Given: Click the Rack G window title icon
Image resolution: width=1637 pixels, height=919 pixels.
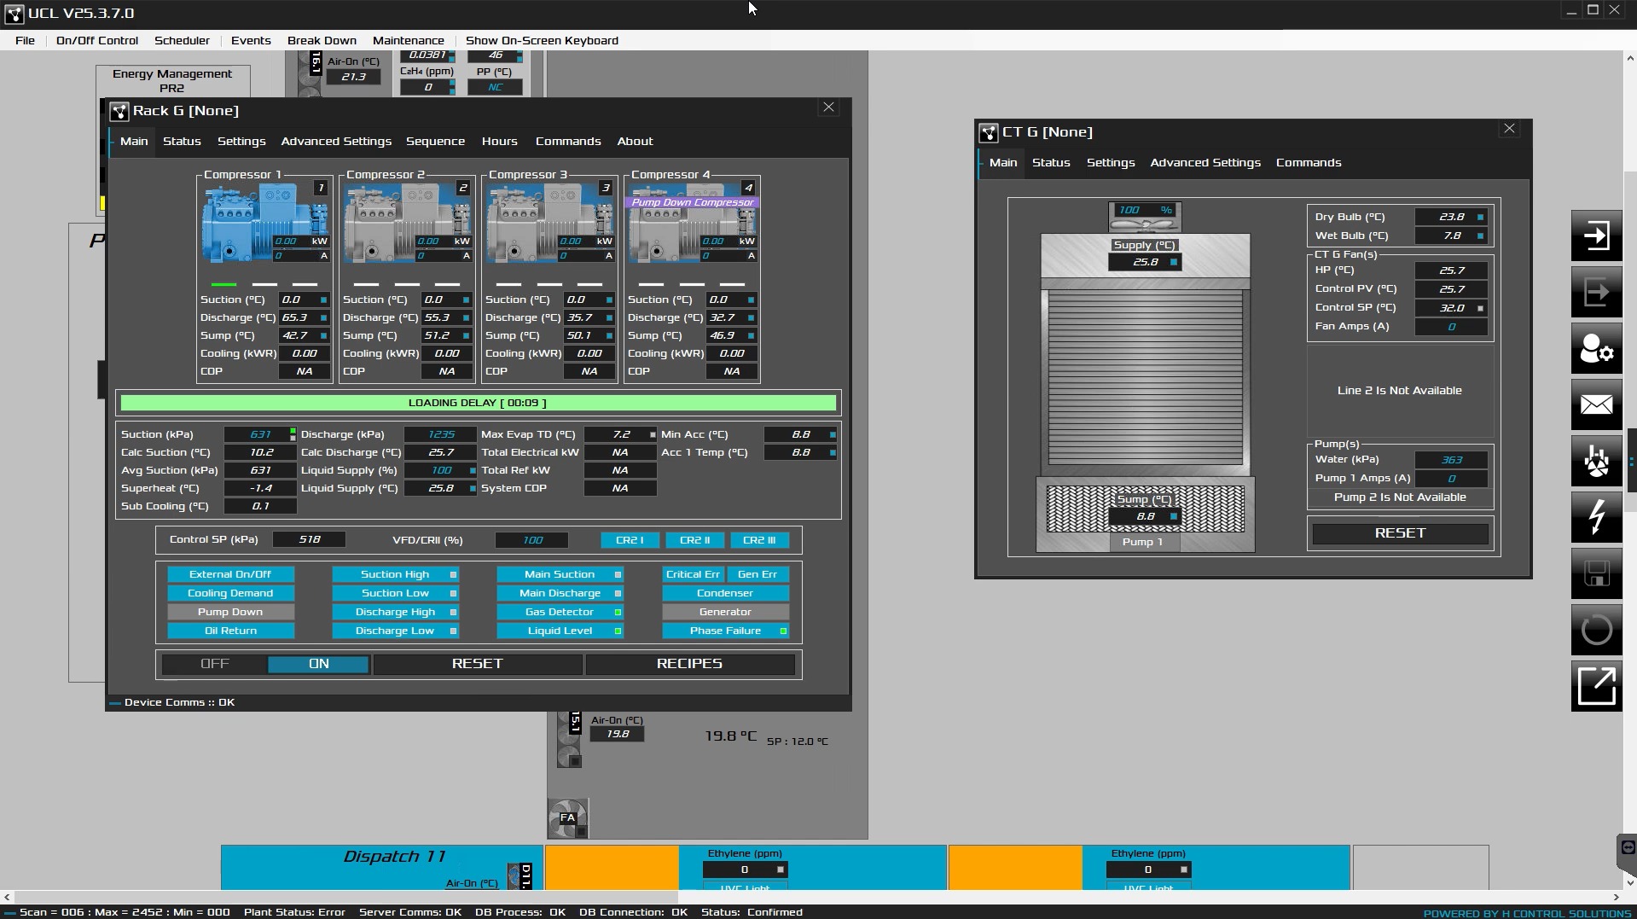Looking at the screenshot, I should [119, 111].
